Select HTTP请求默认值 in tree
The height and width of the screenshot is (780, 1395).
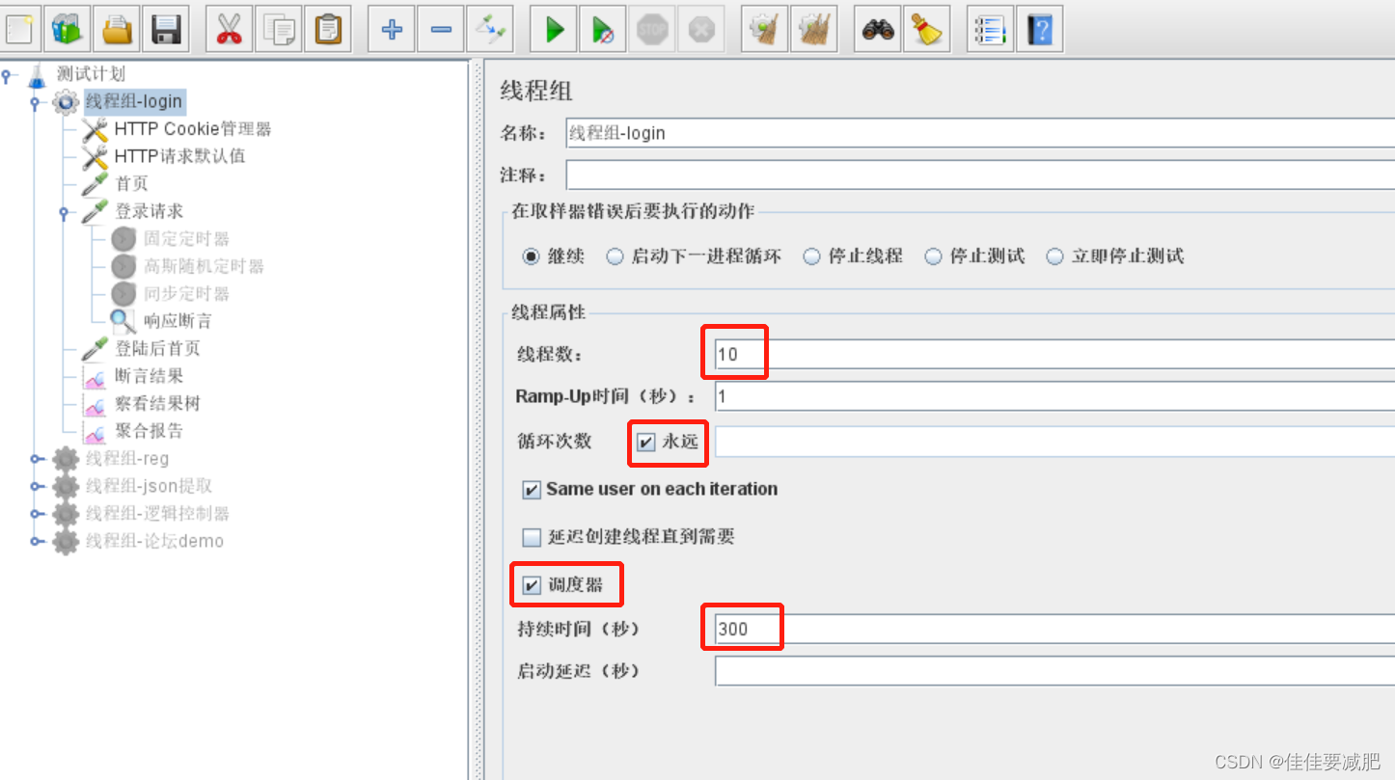pos(179,156)
